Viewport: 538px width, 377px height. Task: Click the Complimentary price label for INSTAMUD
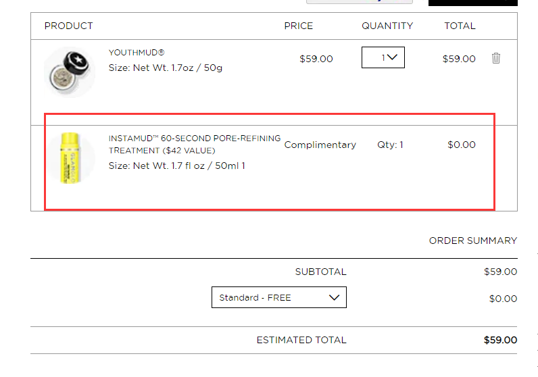(x=320, y=145)
